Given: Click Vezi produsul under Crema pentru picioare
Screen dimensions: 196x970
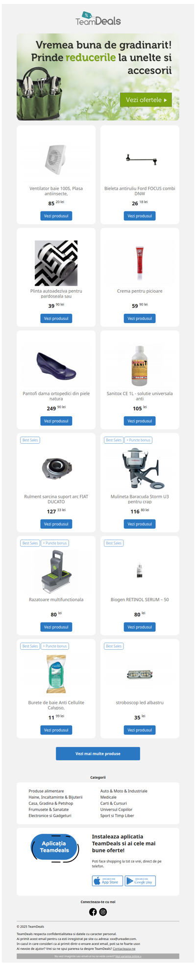Looking at the screenshot, I should 140,318.
